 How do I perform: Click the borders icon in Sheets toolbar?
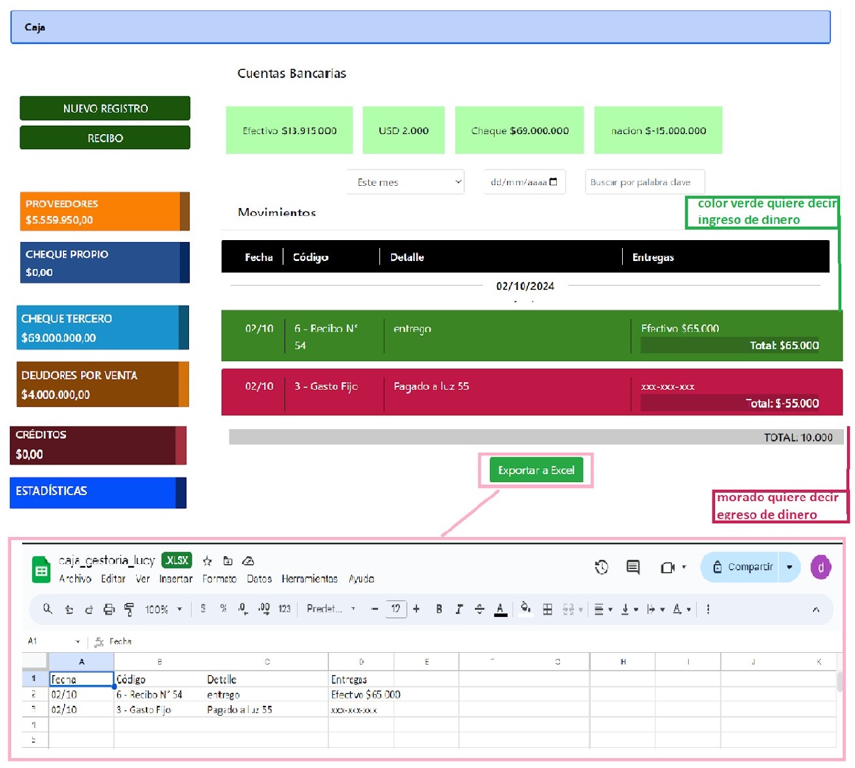point(548,609)
